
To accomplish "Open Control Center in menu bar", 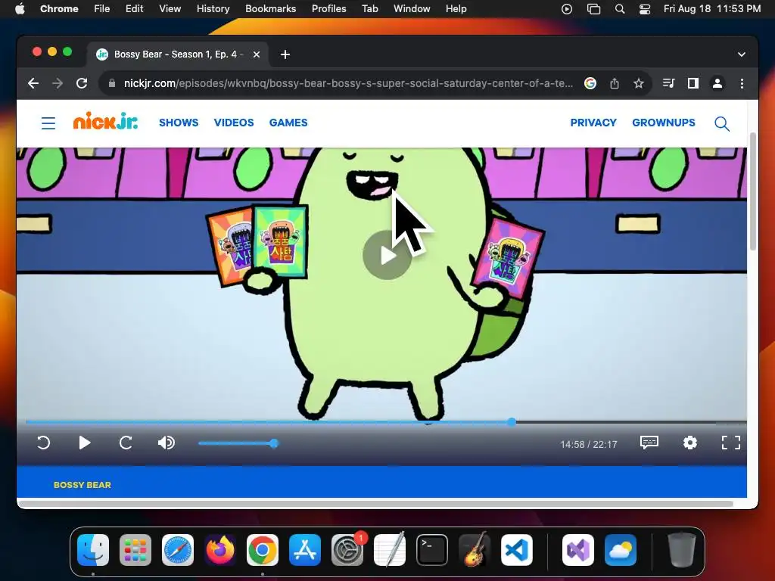I will [x=645, y=9].
